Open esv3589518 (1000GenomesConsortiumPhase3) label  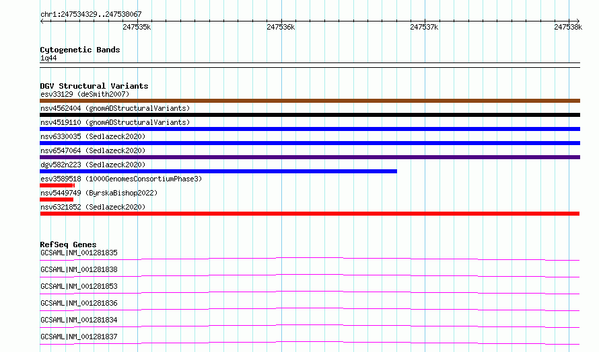pos(121,179)
